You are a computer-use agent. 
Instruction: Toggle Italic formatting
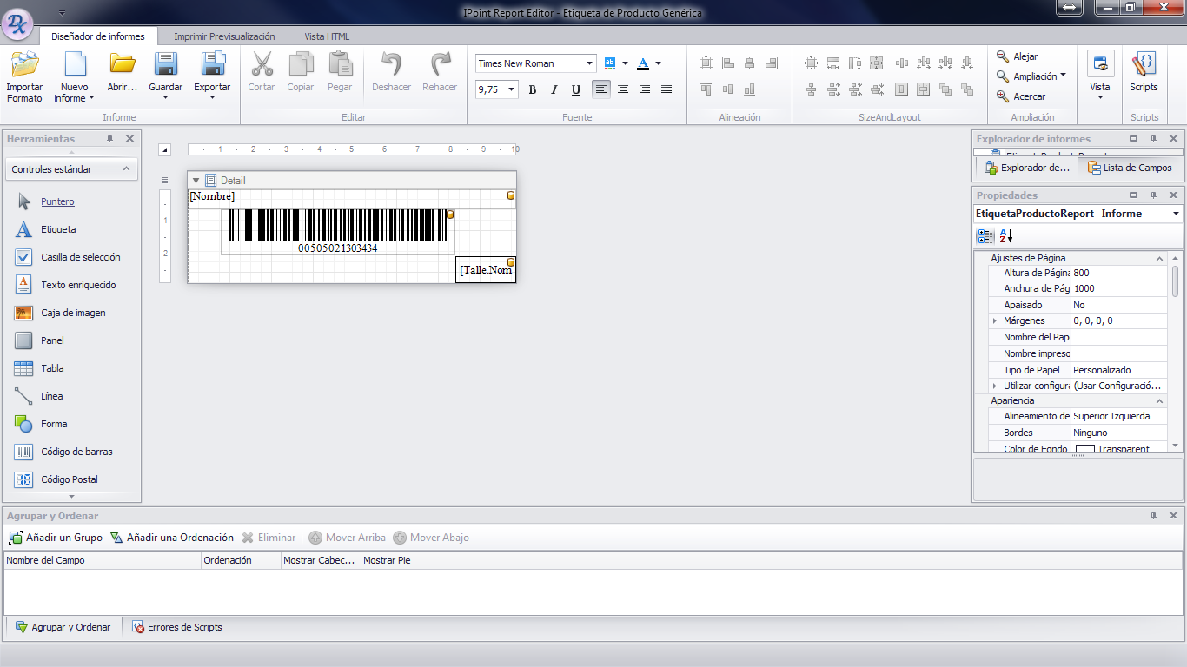pyautogui.click(x=554, y=89)
